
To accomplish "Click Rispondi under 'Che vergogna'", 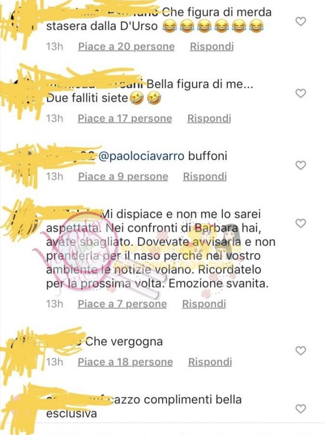I will (210, 362).
